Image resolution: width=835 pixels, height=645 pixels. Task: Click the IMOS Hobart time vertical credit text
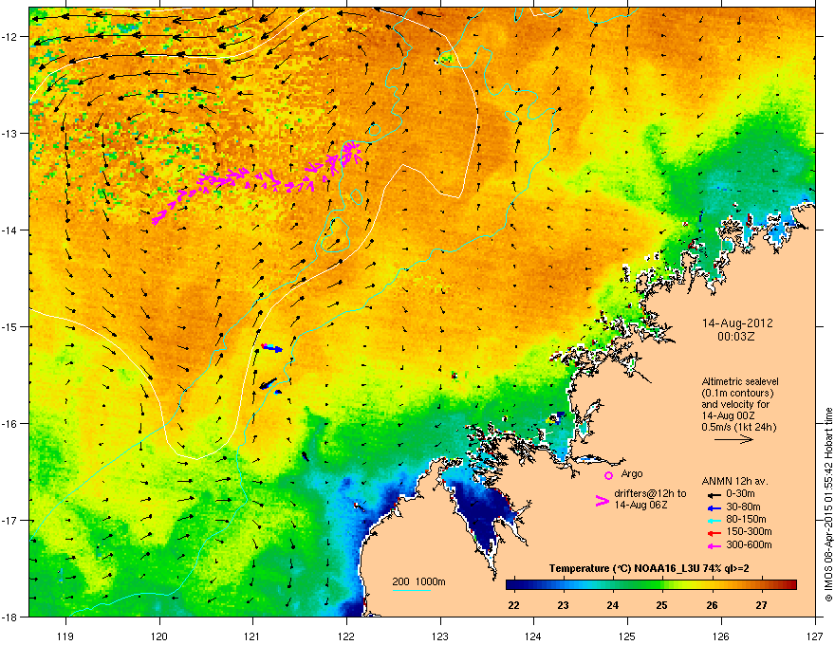click(828, 505)
